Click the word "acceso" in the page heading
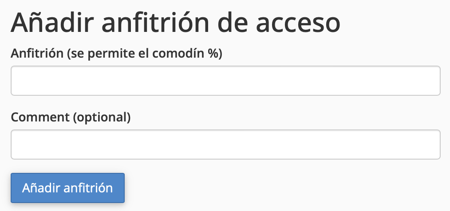 [298, 23]
